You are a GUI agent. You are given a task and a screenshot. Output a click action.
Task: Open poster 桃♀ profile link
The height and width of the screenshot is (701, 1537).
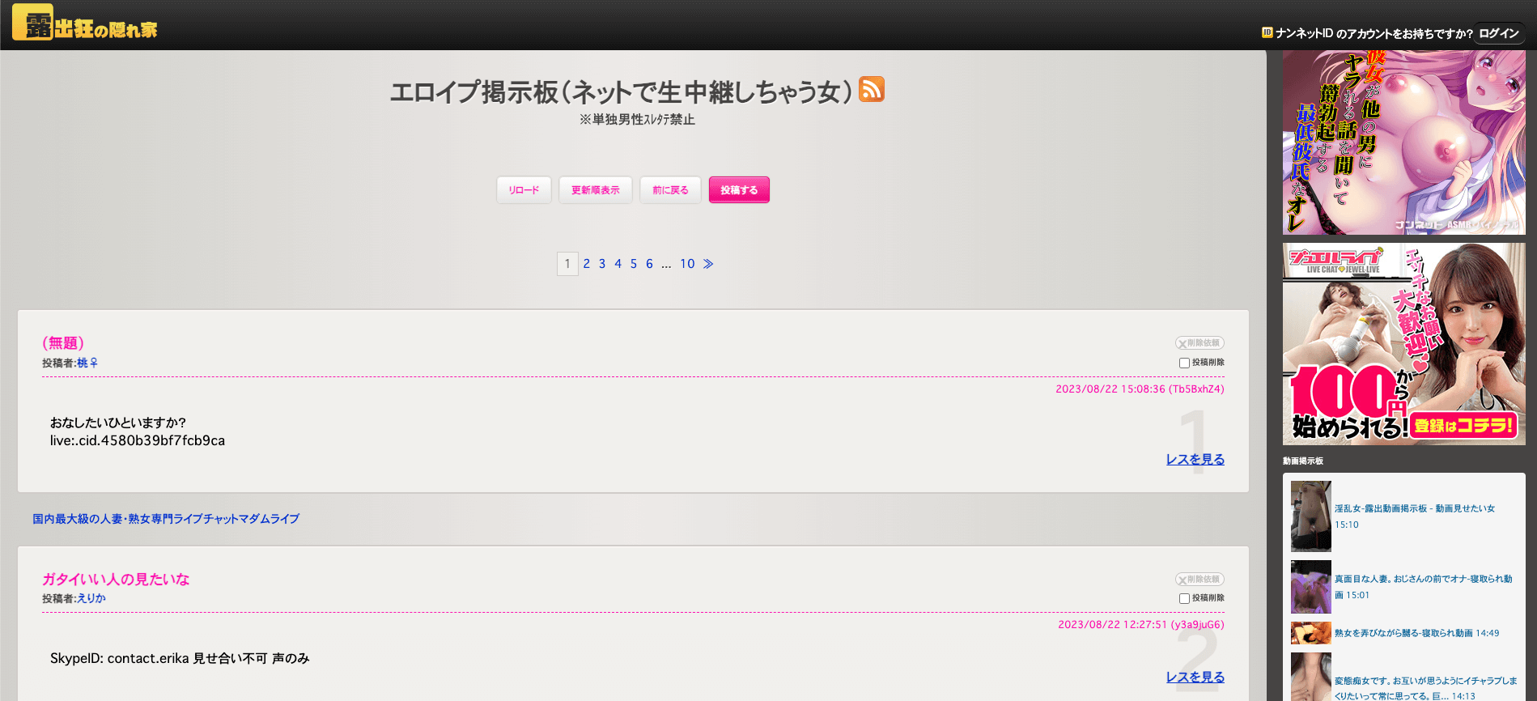(87, 363)
